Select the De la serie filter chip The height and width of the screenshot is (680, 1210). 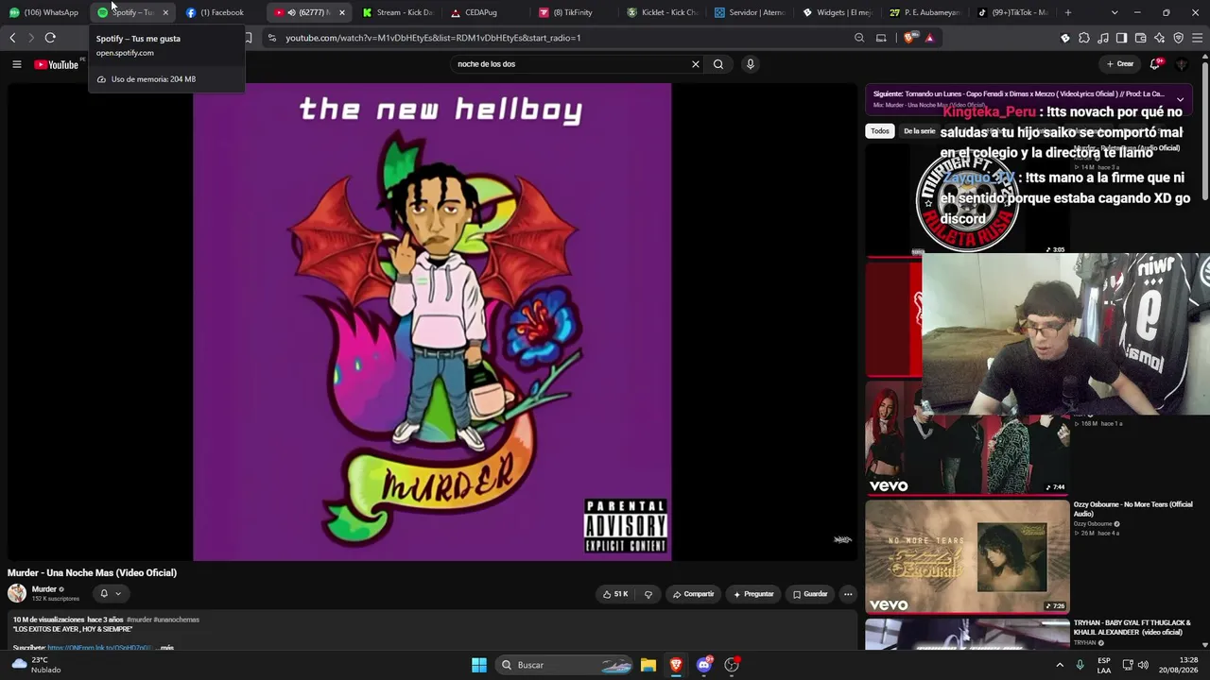pos(919,131)
